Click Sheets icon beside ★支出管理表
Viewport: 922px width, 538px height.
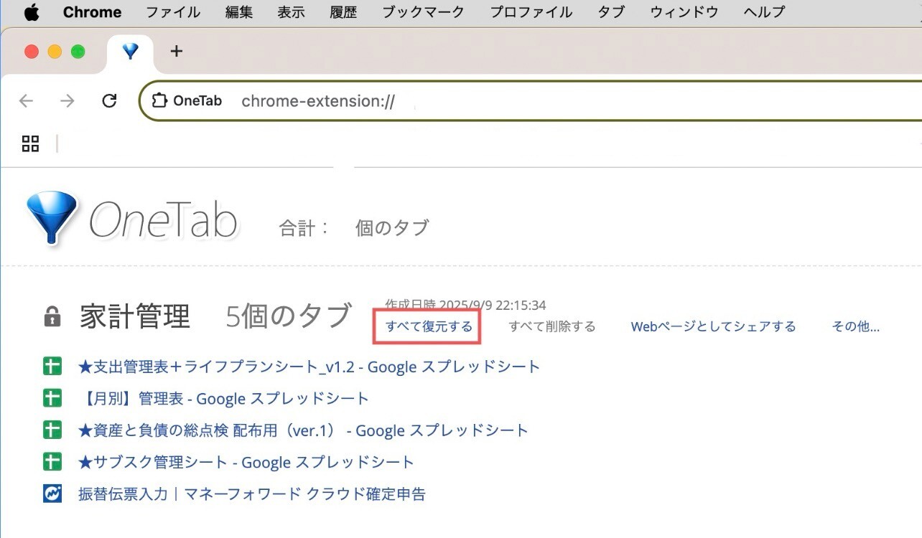point(52,367)
